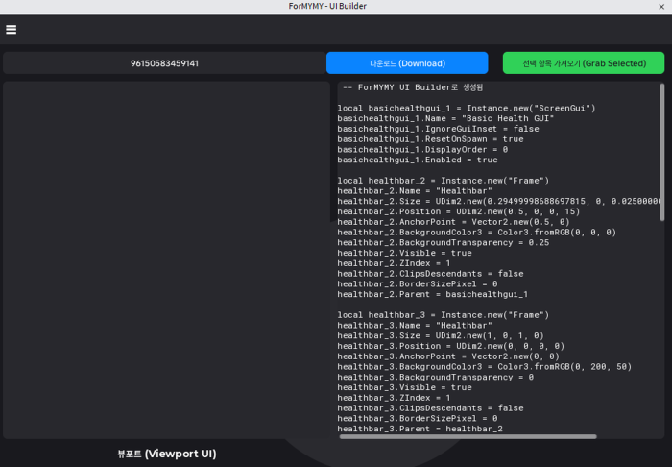Click line healthbar_3.ZIndex = 1
Screen dimensions: 672x467
[x=394, y=398]
